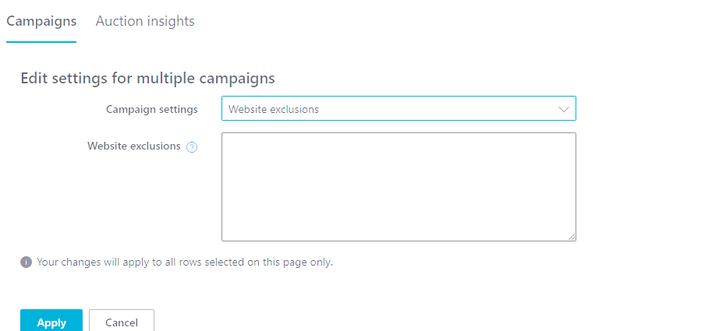Screen dimensions: 705x331
Task: Click the 'Campaign settings' field label
Action: coord(152,109)
